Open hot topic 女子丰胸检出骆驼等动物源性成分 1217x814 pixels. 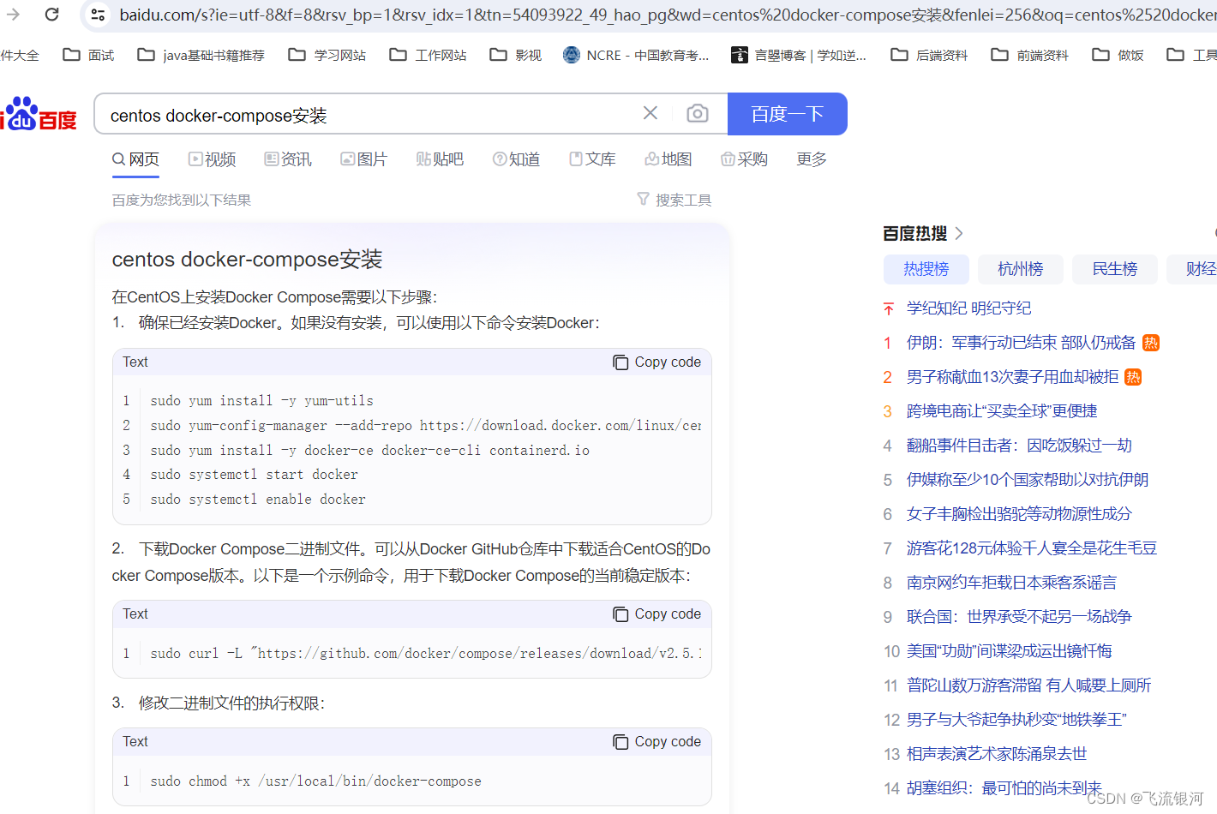[x=1019, y=514]
